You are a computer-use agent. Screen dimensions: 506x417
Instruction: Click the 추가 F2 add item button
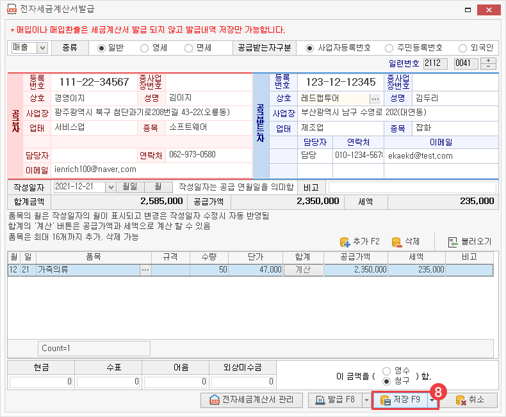pyautogui.click(x=359, y=242)
